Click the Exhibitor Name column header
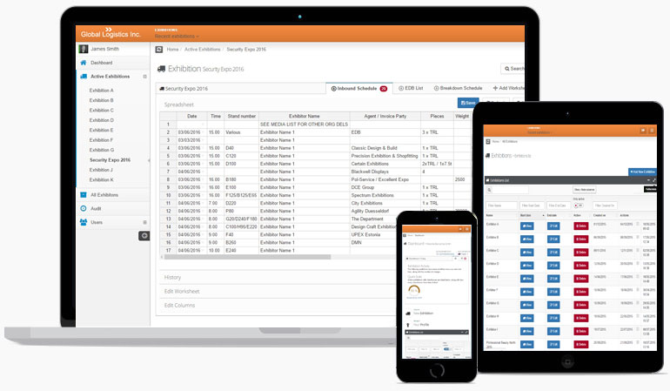 305,116
